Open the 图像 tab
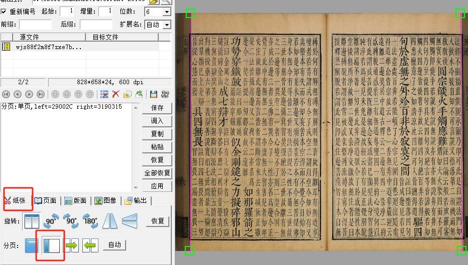Viewport: 468px width, 265px height. coord(105,200)
